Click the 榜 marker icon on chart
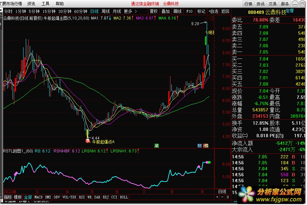307x205 pixels. (206, 145)
